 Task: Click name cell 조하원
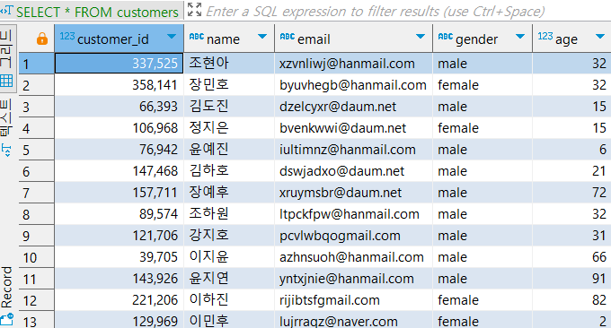pos(229,214)
